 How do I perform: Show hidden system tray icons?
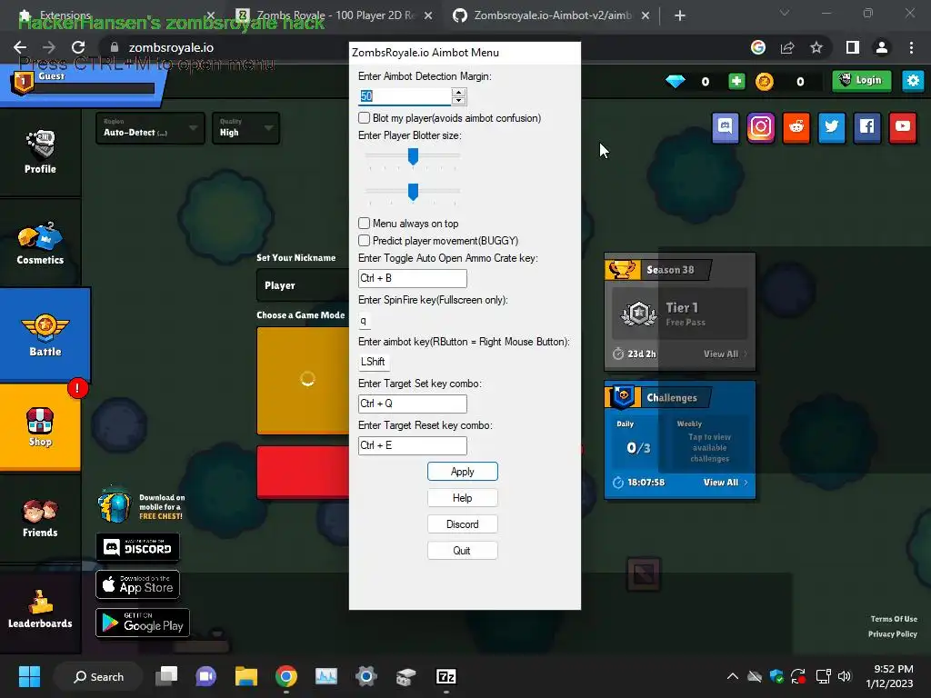[733, 676]
